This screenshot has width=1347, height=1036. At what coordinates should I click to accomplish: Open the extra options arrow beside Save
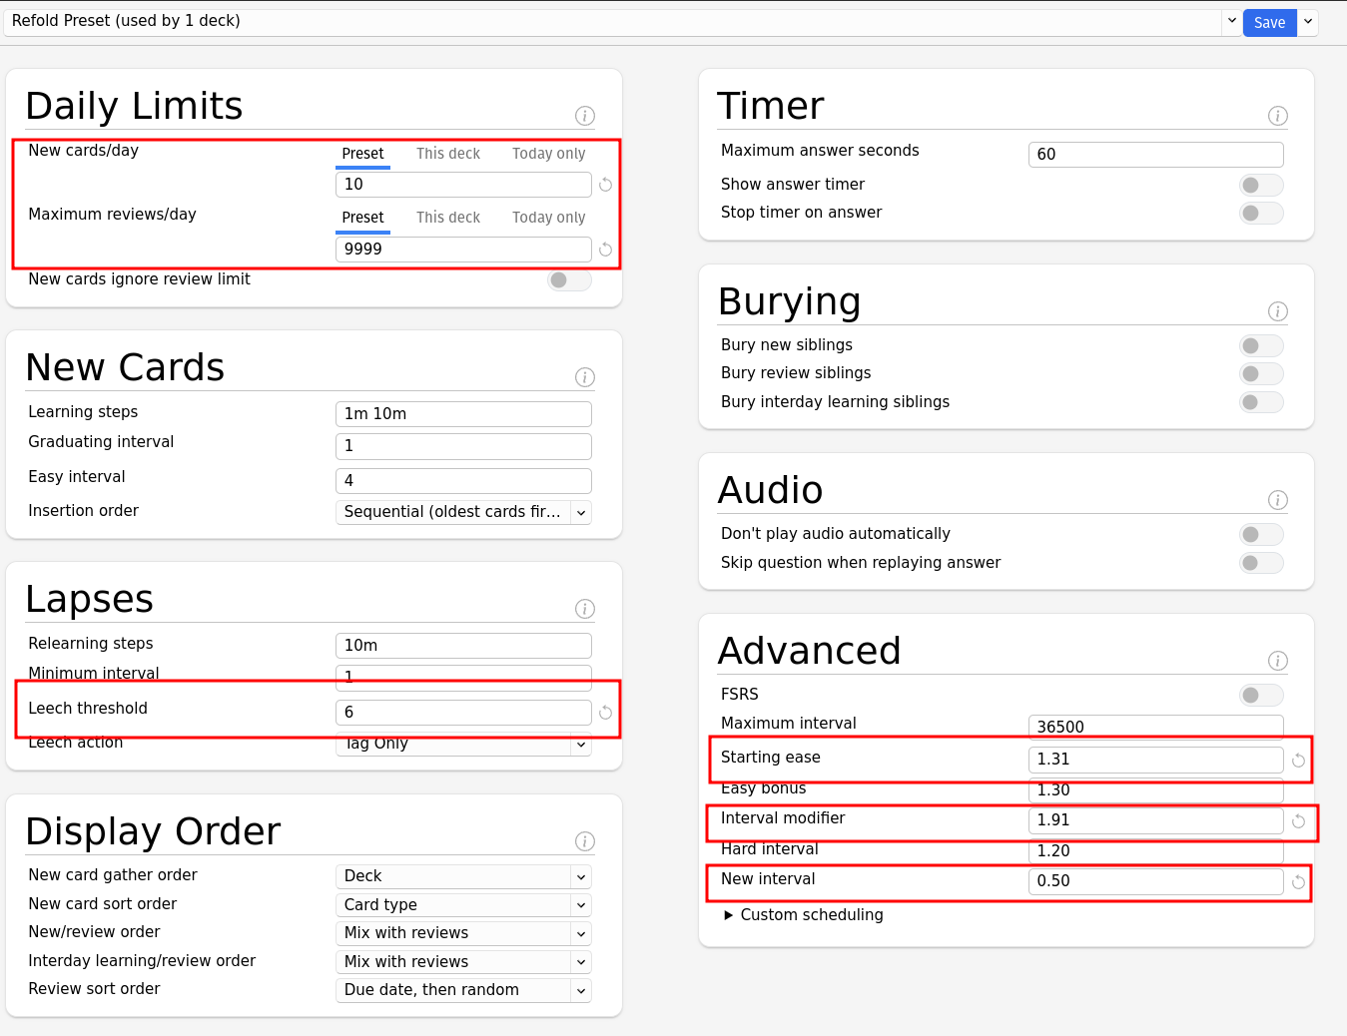click(x=1307, y=21)
